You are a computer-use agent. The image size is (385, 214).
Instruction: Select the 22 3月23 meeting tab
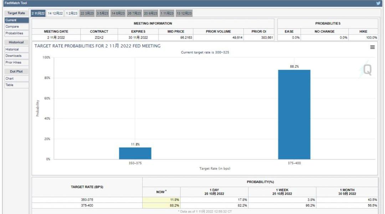pos(87,13)
